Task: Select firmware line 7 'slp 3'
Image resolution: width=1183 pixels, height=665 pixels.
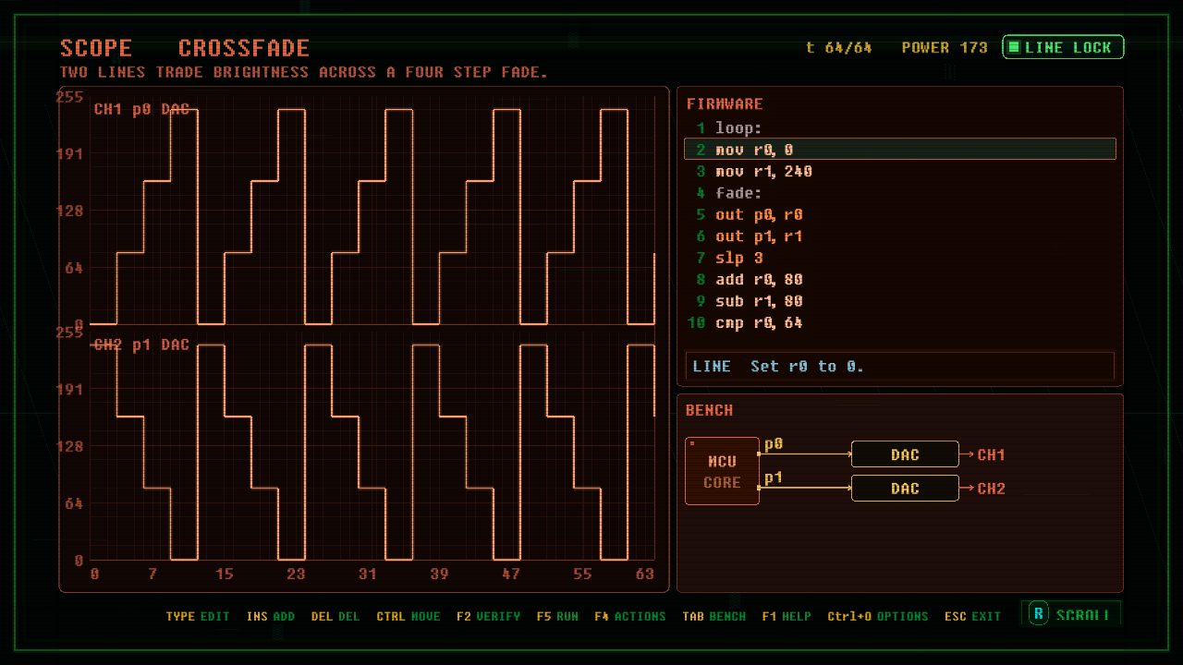Action: (899, 258)
